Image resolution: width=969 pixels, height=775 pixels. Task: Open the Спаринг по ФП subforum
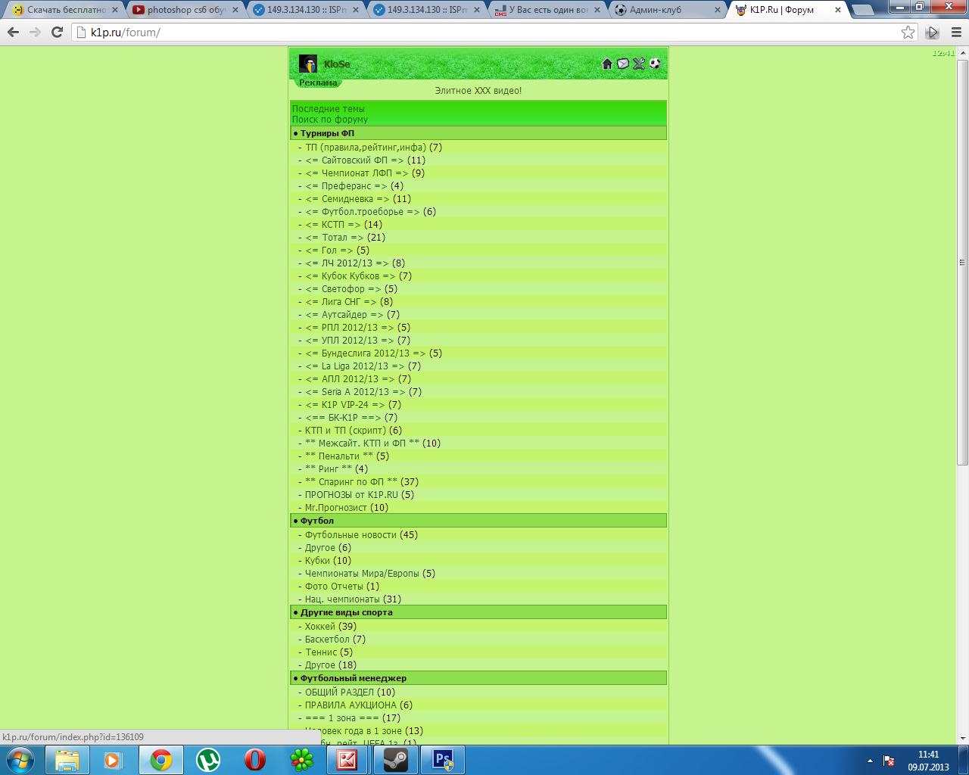(x=351, y=482)
